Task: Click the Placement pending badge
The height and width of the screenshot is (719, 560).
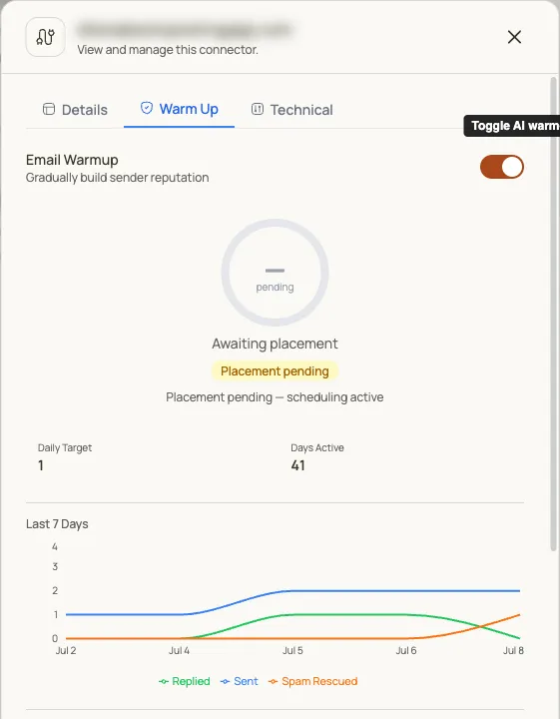Action: tap(275, 370)
